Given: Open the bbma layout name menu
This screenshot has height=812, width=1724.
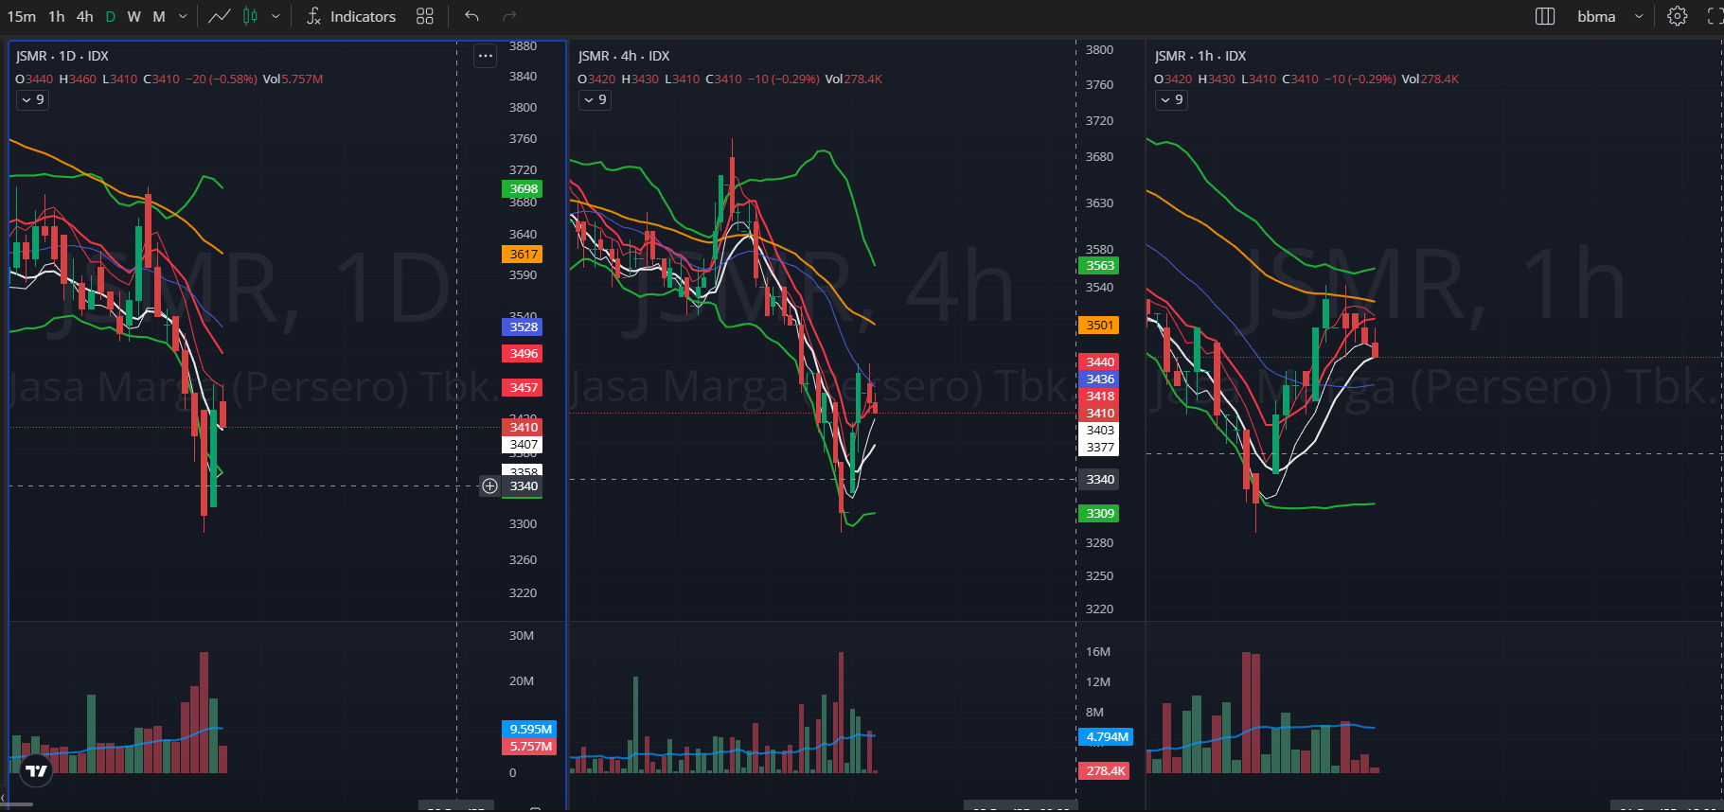Looking at the screenshot, I should (1596, 16).
